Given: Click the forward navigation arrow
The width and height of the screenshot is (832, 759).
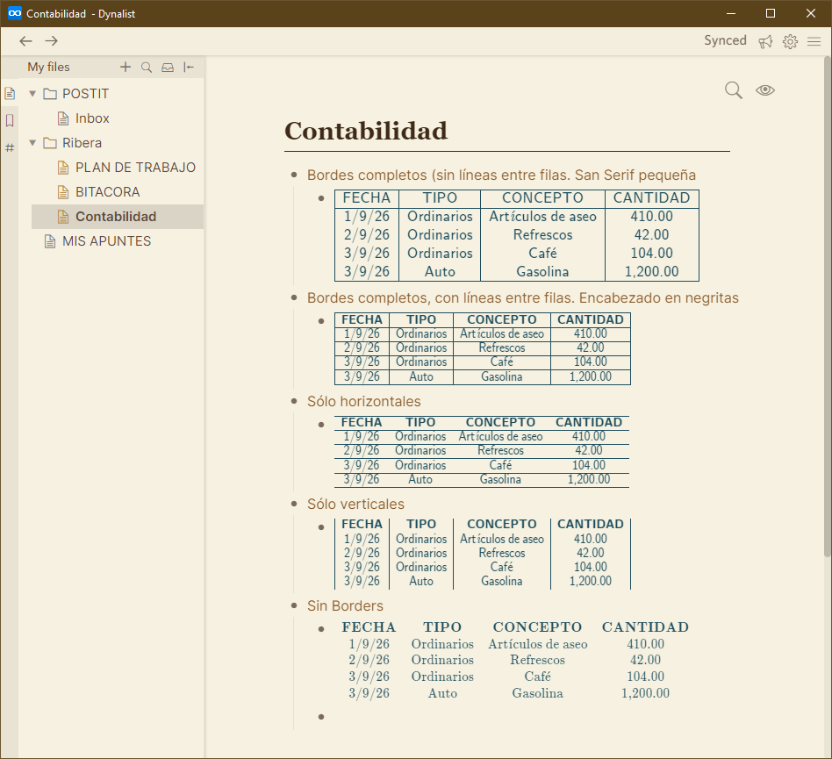Looking at the screenshot, I should [51, 41].
